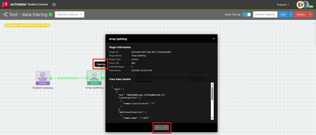
Task: Go to the previous trace message
Action: coord(158,127)
